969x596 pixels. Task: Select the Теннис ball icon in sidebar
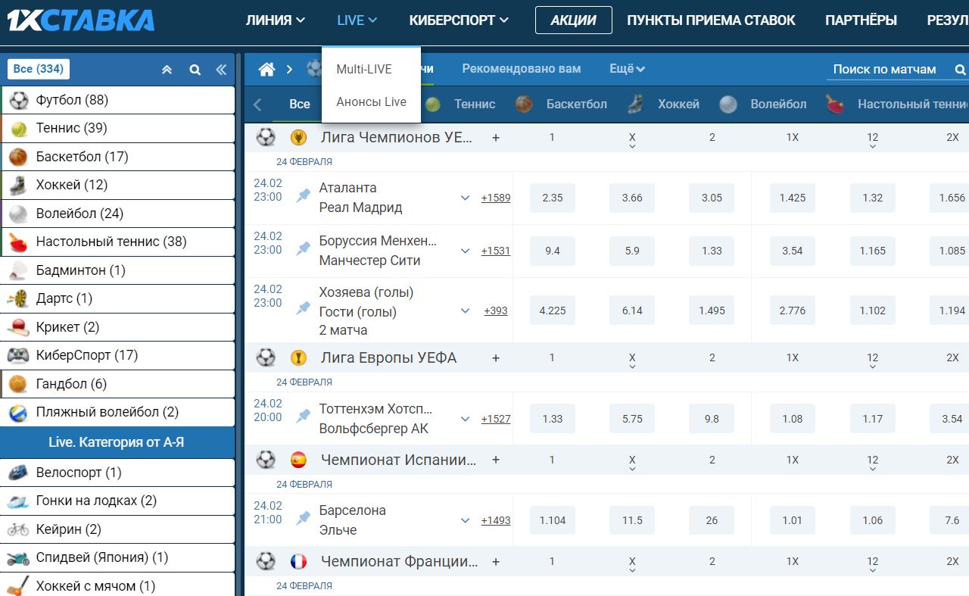[x=19, y=128]
